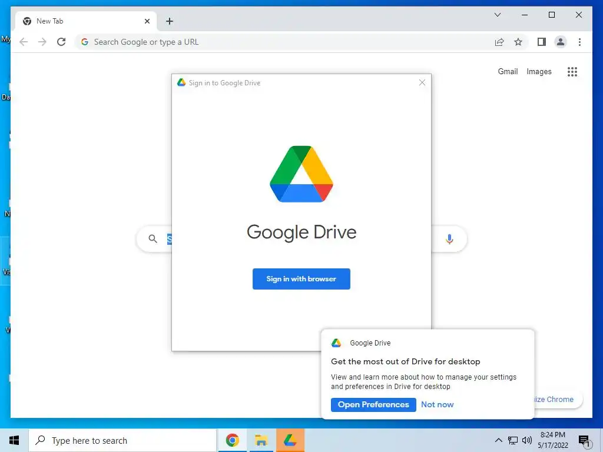Bookmark this tab with star icon

tap(518, 42)
